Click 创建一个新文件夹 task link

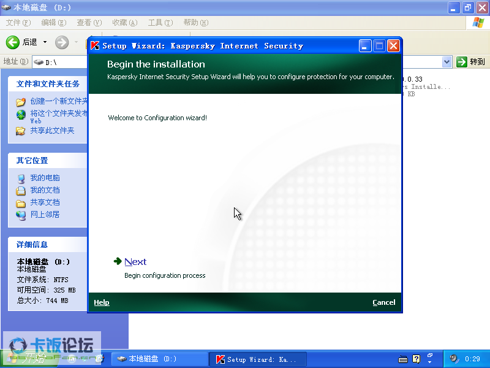[59, 101]
